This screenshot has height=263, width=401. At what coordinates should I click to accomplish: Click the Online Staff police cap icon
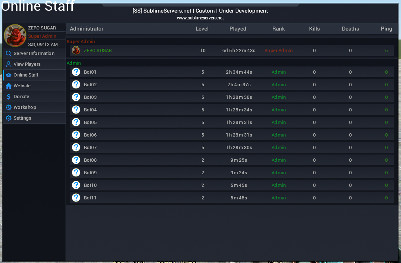coord(9,75)
